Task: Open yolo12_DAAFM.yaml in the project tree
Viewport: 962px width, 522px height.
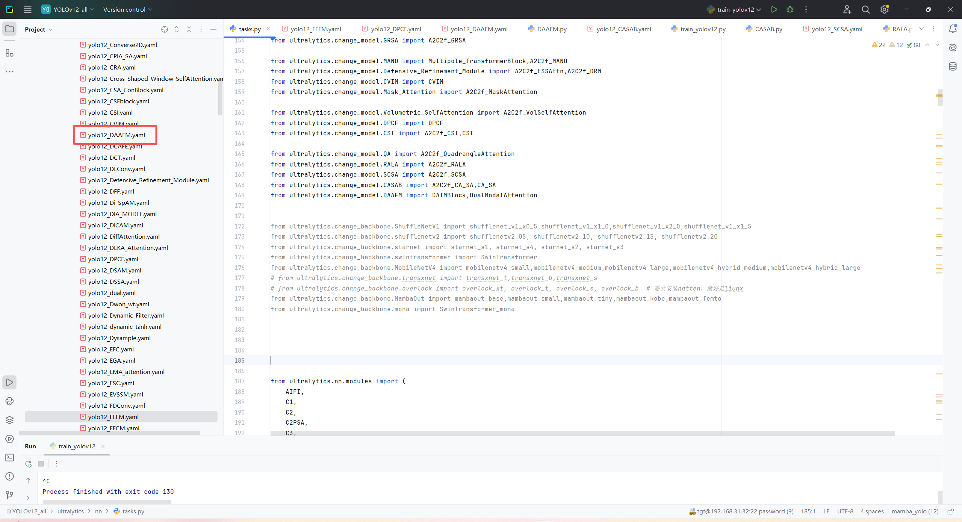Action: coord(116,135)
